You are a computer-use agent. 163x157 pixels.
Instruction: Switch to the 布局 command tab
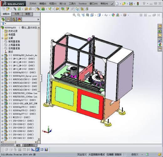tap(17, 14)
